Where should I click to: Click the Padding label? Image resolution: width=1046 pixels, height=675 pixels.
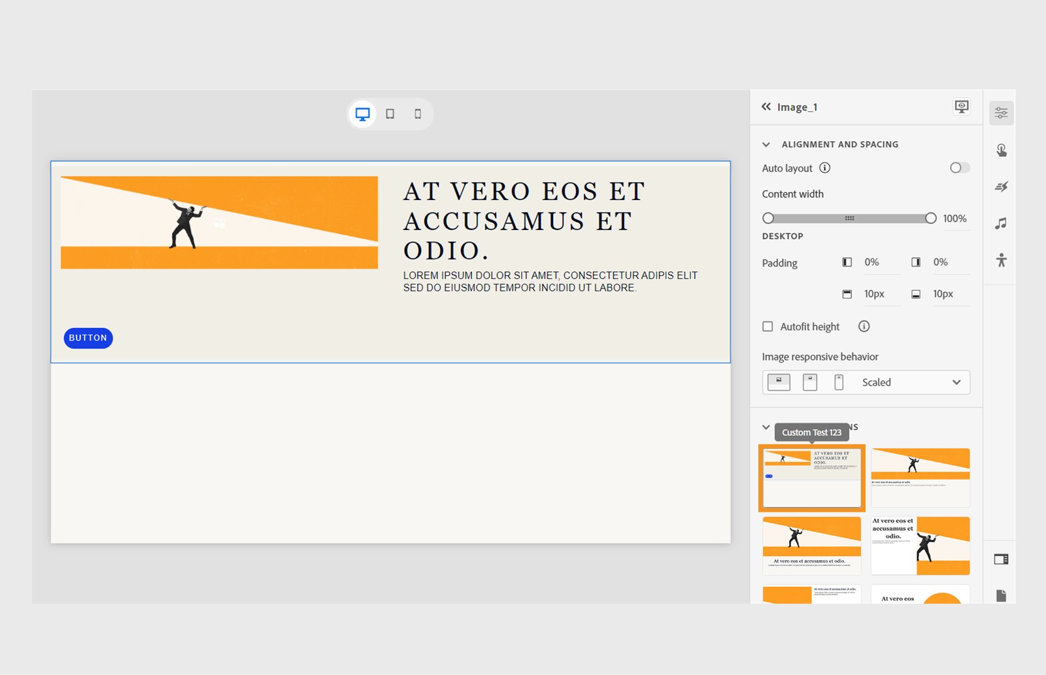click(x=779, y=263)
